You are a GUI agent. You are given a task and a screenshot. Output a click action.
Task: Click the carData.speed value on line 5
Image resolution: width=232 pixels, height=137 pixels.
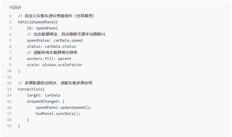[x=68, y=40]
